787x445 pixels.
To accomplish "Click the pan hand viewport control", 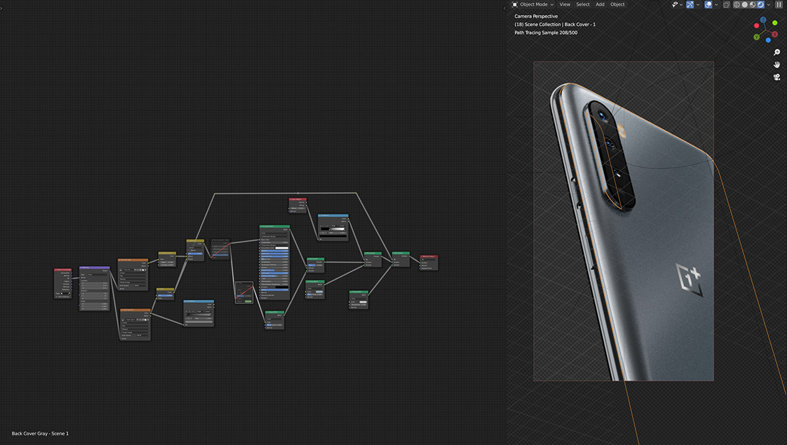I will 777,65.
